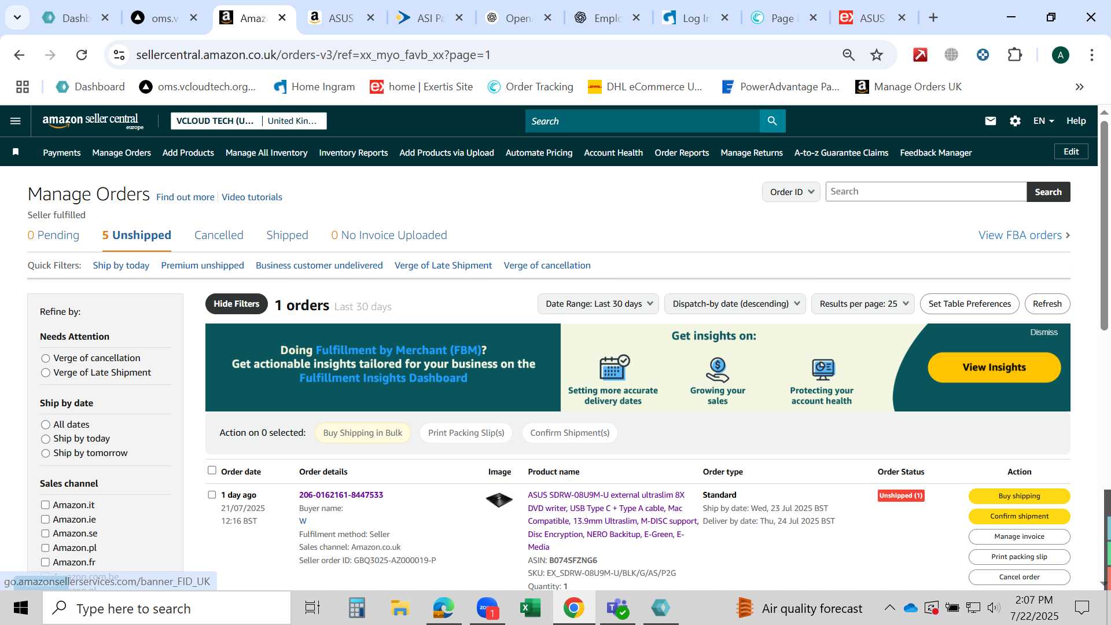Click the magnifier search button in header
This screenshot has height=625, width=1111.
[x=772, y=121]
